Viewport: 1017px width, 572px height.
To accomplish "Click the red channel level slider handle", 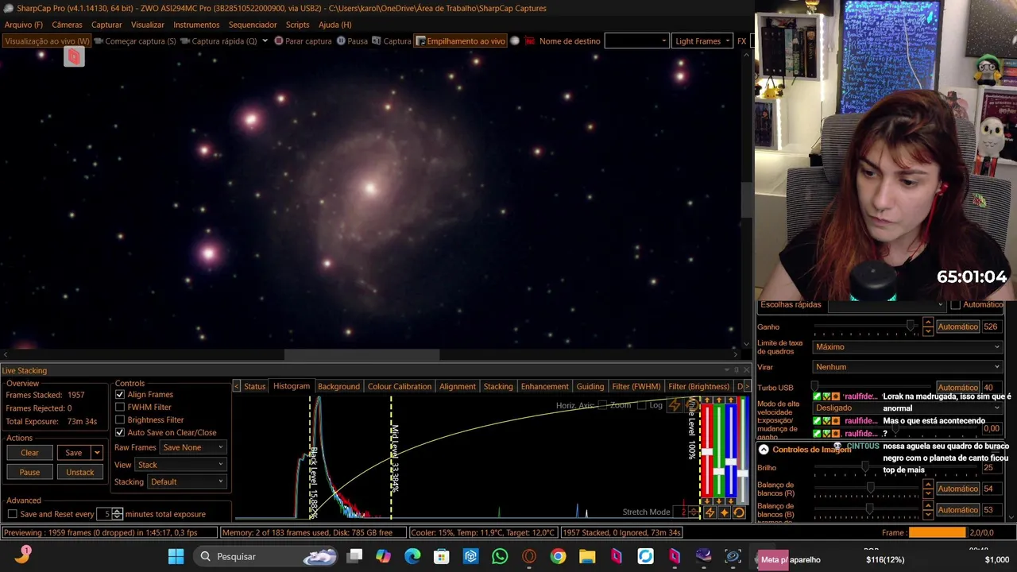I will click(x=707, y=451).
